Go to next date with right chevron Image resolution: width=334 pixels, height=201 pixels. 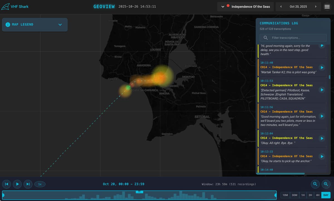tap(315, 6)
